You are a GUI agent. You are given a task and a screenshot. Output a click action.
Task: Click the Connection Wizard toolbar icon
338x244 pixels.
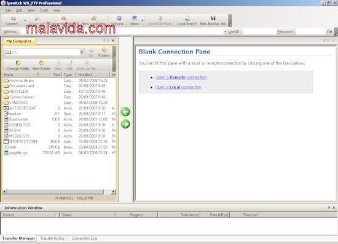click(x=64, y=18)
